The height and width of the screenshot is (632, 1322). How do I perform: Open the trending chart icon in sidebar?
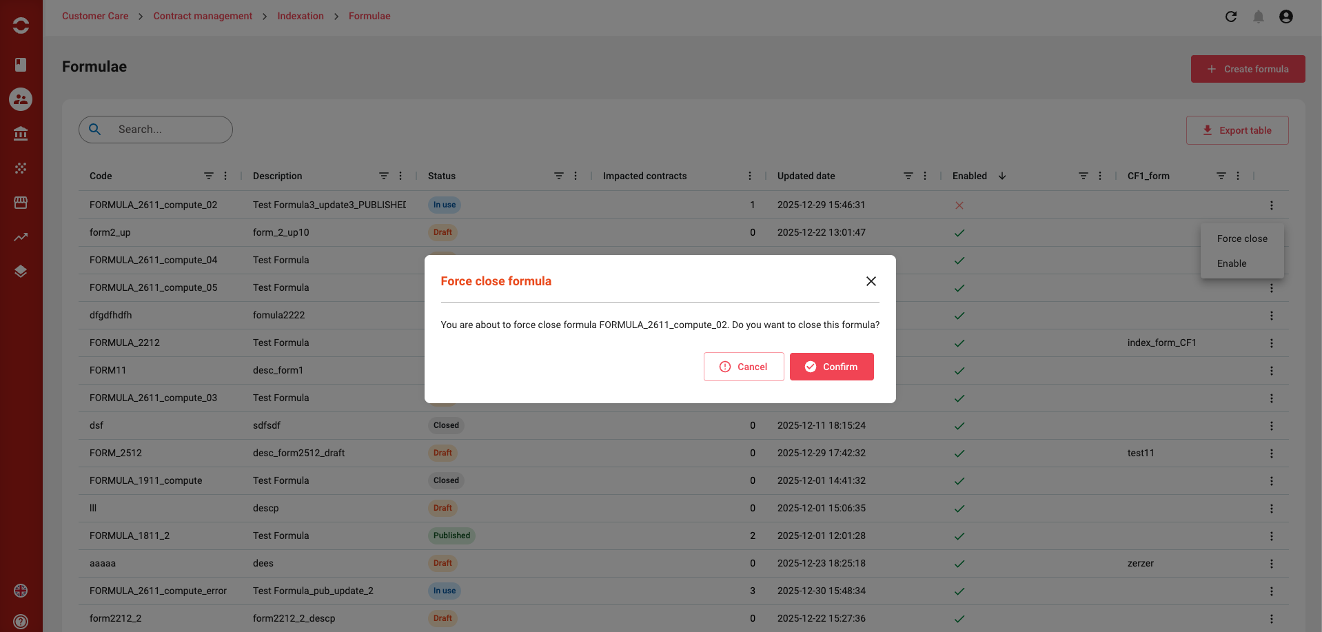pos(21,237)
